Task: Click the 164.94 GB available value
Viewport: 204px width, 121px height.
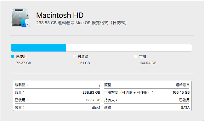Action: point(148,63)
